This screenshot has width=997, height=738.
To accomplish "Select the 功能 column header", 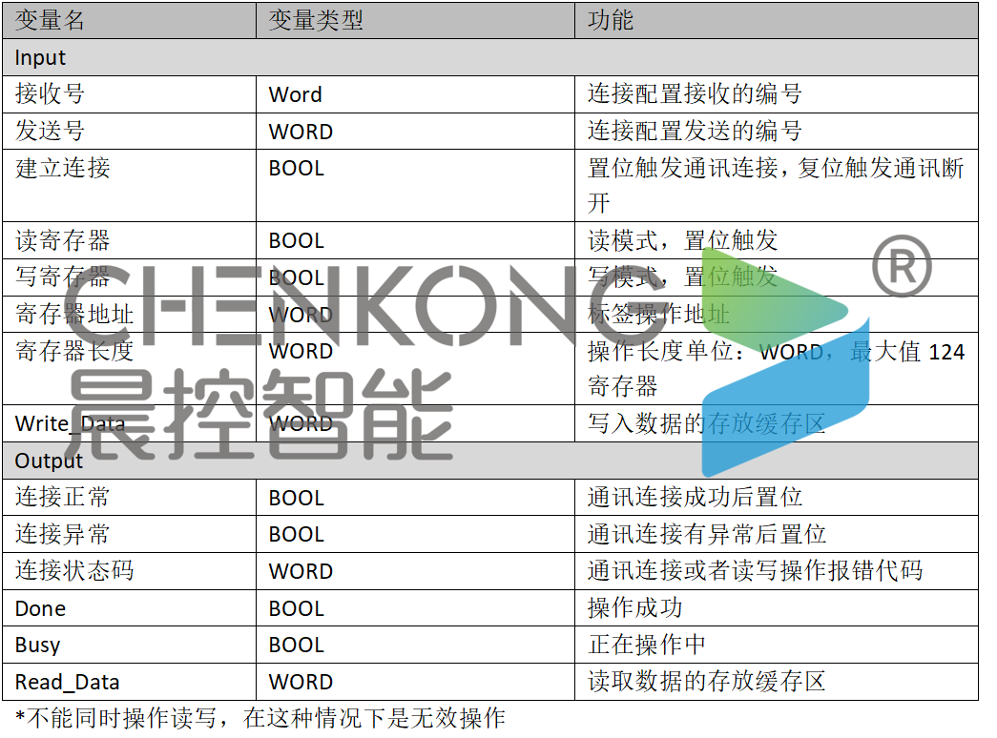I will coord(611,19).
